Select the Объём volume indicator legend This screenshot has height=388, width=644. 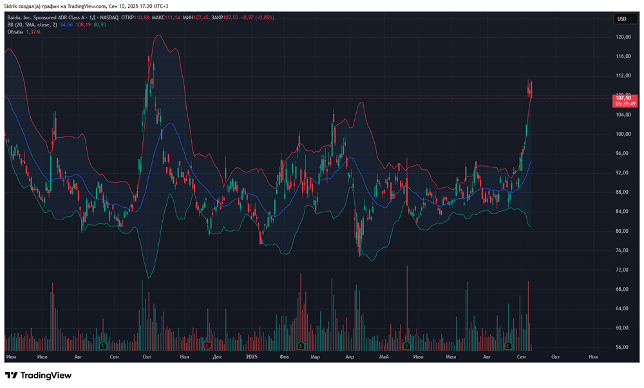tap(15, 32)
